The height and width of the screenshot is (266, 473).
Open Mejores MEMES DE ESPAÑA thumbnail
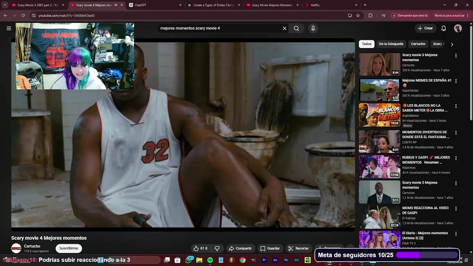tap(380, 89)
